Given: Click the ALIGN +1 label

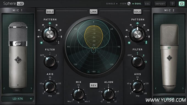Looking at the screenshot, I should pos(118,92).
